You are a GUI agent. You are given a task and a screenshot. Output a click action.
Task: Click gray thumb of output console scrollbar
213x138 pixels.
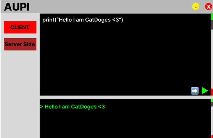tap(212, 104)
